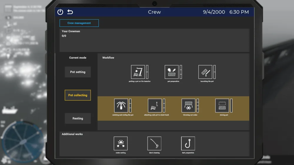Select the deck cleaning additional work

point(154,143)
